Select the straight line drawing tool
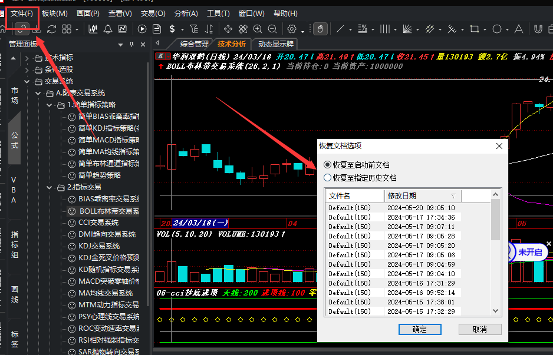Image resolution: width=553 pixels, height=355 pixels. 340,29
